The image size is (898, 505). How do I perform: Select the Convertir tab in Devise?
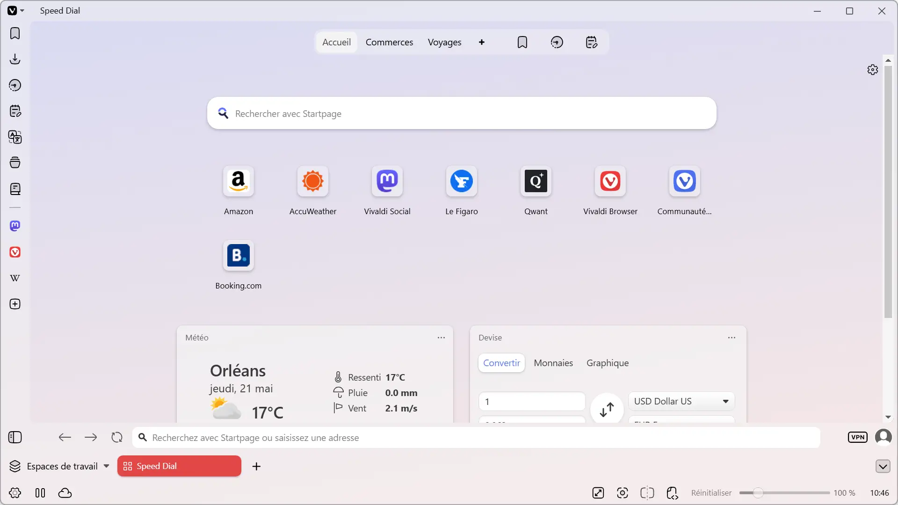(x=501, y=363)
